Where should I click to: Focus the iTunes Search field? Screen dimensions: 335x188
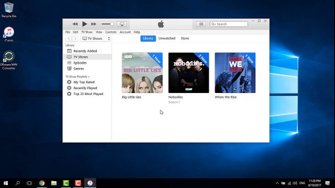[229, 24]
